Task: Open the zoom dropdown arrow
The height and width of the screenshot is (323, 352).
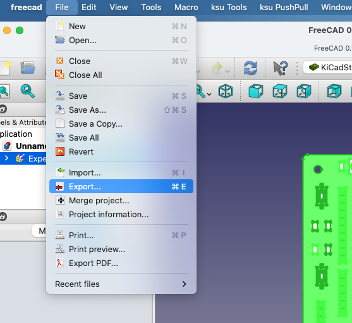Action: [x=209, y=94]
